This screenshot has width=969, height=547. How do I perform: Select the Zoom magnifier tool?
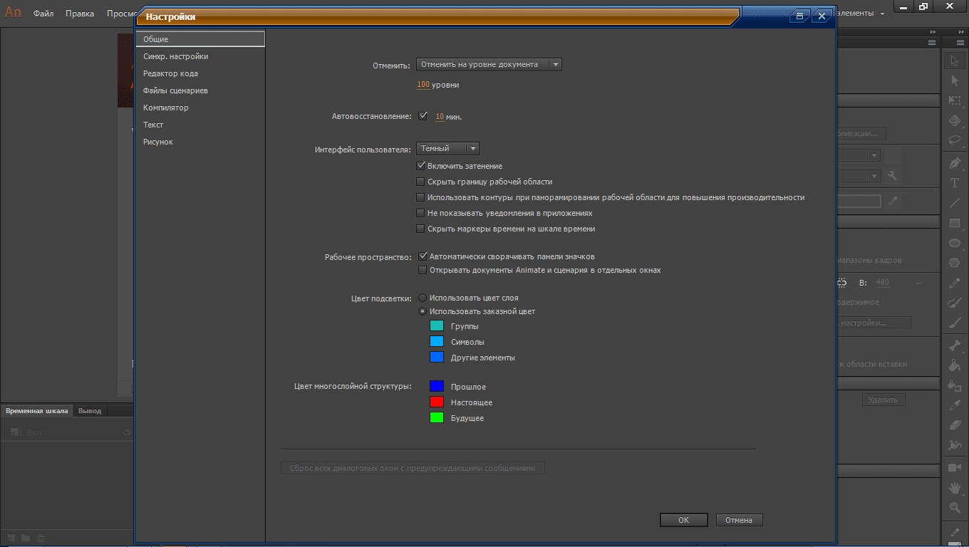[955, 508]
